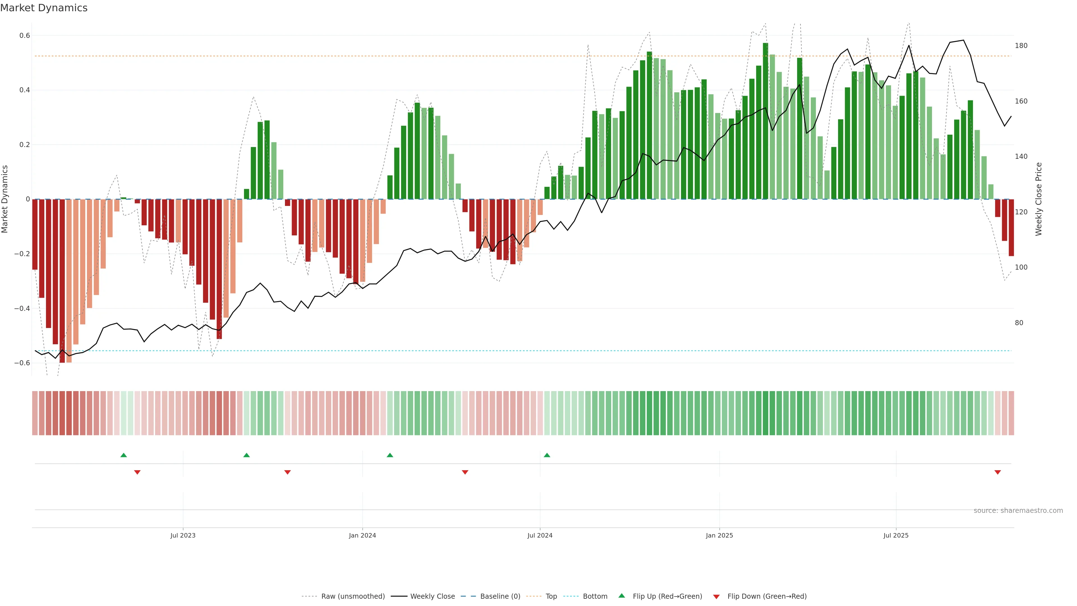Click the Flip Up green triangle legend icon
This screenshot has width=1077, height=606.
click(x=622, y=596)
